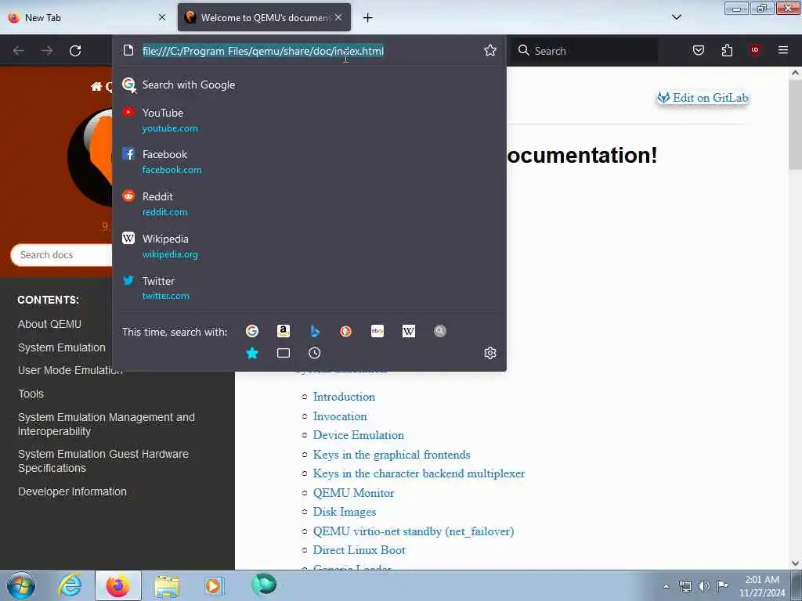The width and height of the screenshot is (802, 601).
Task: Choose the Reddit suggestion
Action: click(309, 204)
